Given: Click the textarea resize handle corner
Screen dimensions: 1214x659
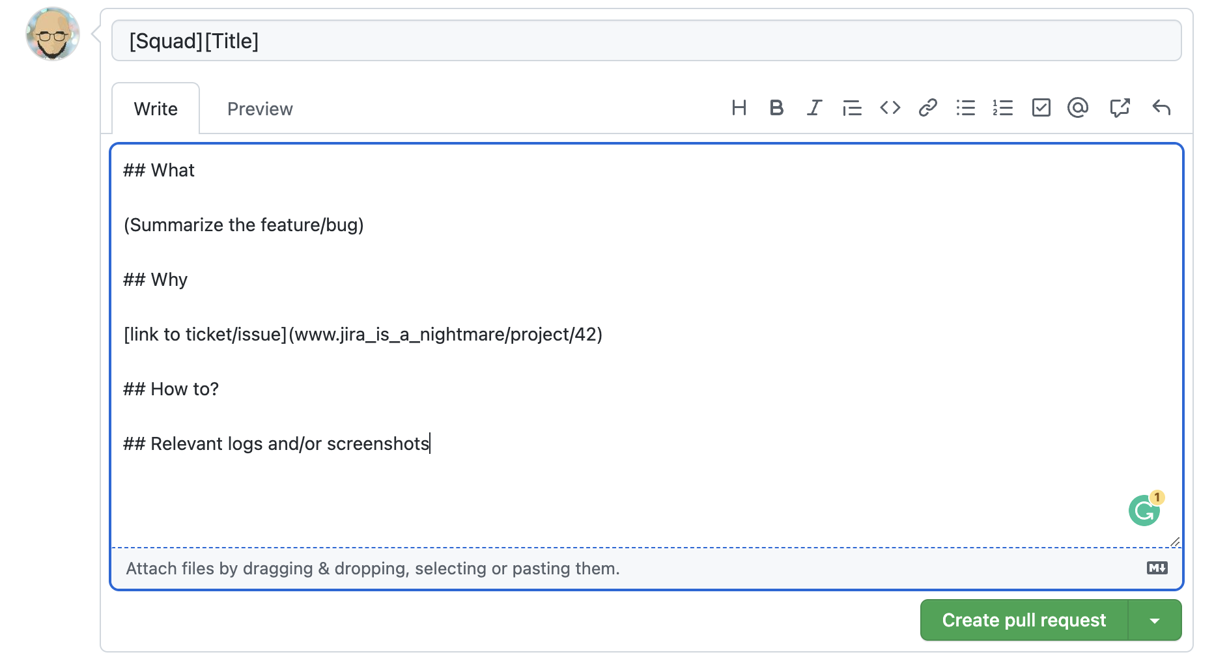Looking at the screenshot, I should (1175, 542).
